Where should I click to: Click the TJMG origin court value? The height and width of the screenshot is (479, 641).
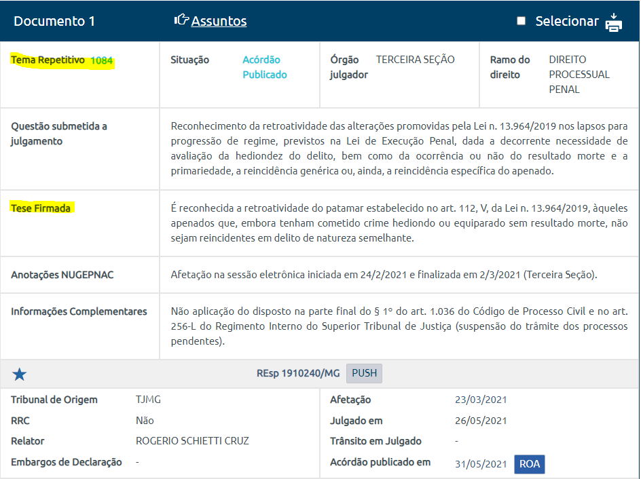pos(148,400)
